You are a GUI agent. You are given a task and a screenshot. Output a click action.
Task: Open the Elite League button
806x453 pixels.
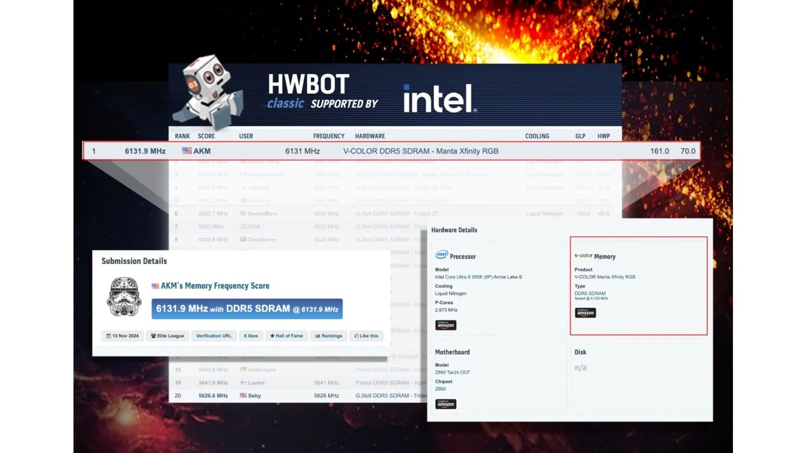pyautogui.click(x=168, y=336)
